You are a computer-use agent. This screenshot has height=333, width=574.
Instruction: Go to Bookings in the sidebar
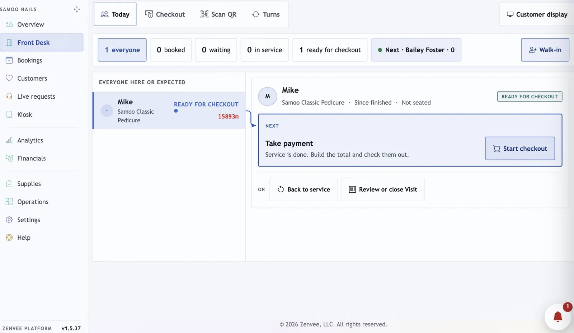(x=42, y=60)
